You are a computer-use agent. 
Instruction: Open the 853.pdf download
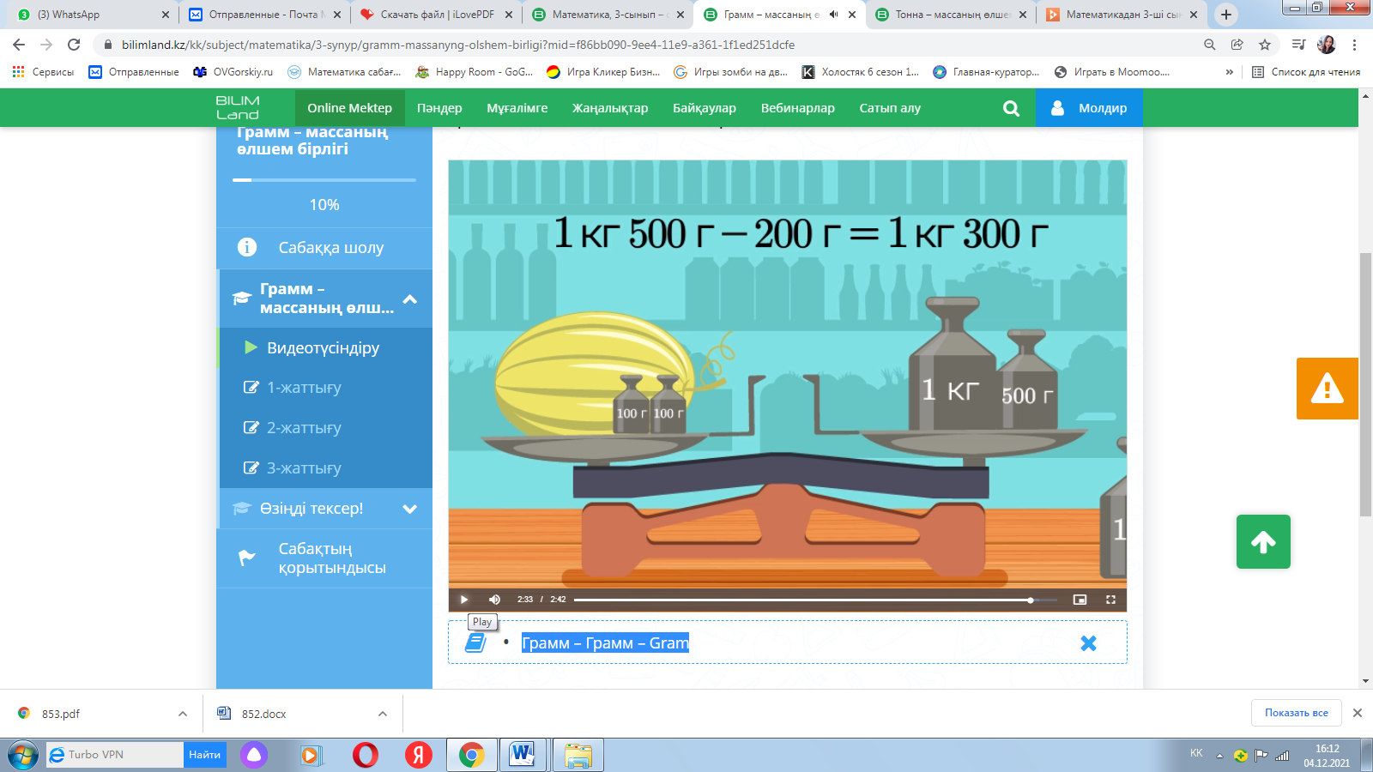[x=60, y=714]
